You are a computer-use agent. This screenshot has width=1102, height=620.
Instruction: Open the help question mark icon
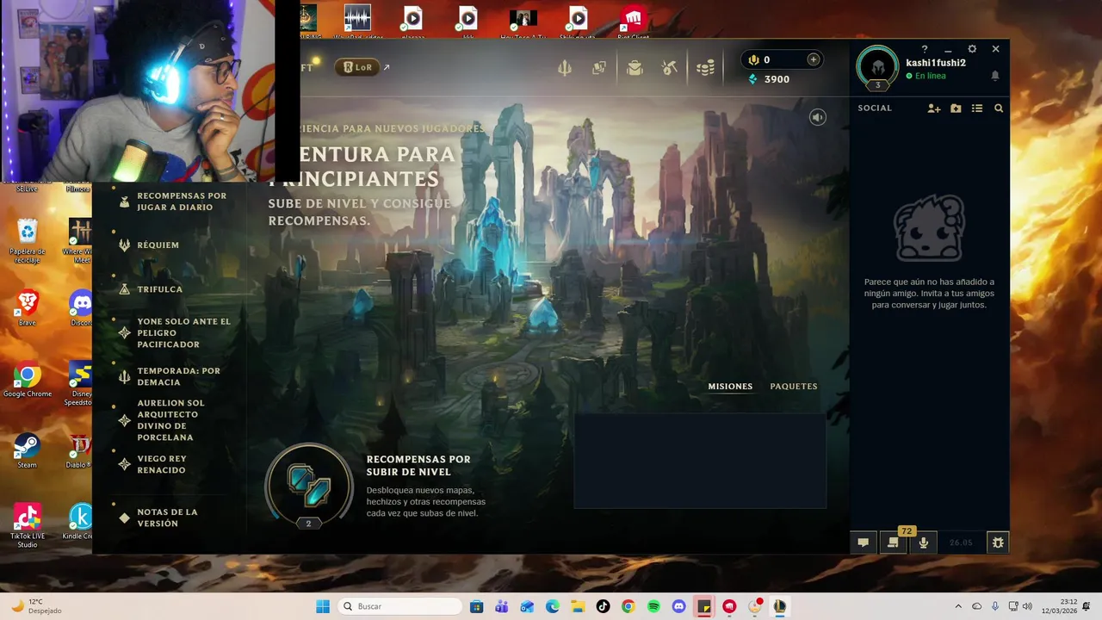coord(925,49)
